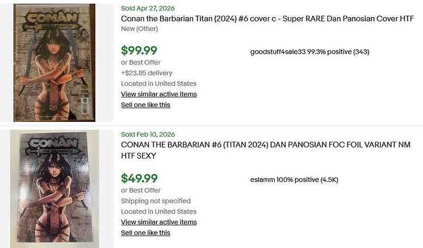Click the $99.99 sold price

tap(139, 50)
